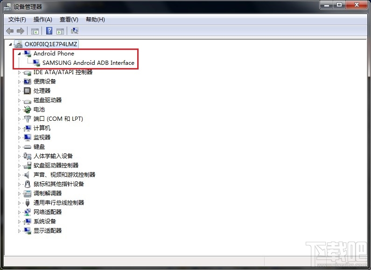
Task: Click the Forward arrow toolbar icon
Action: (x=21, y=31)
